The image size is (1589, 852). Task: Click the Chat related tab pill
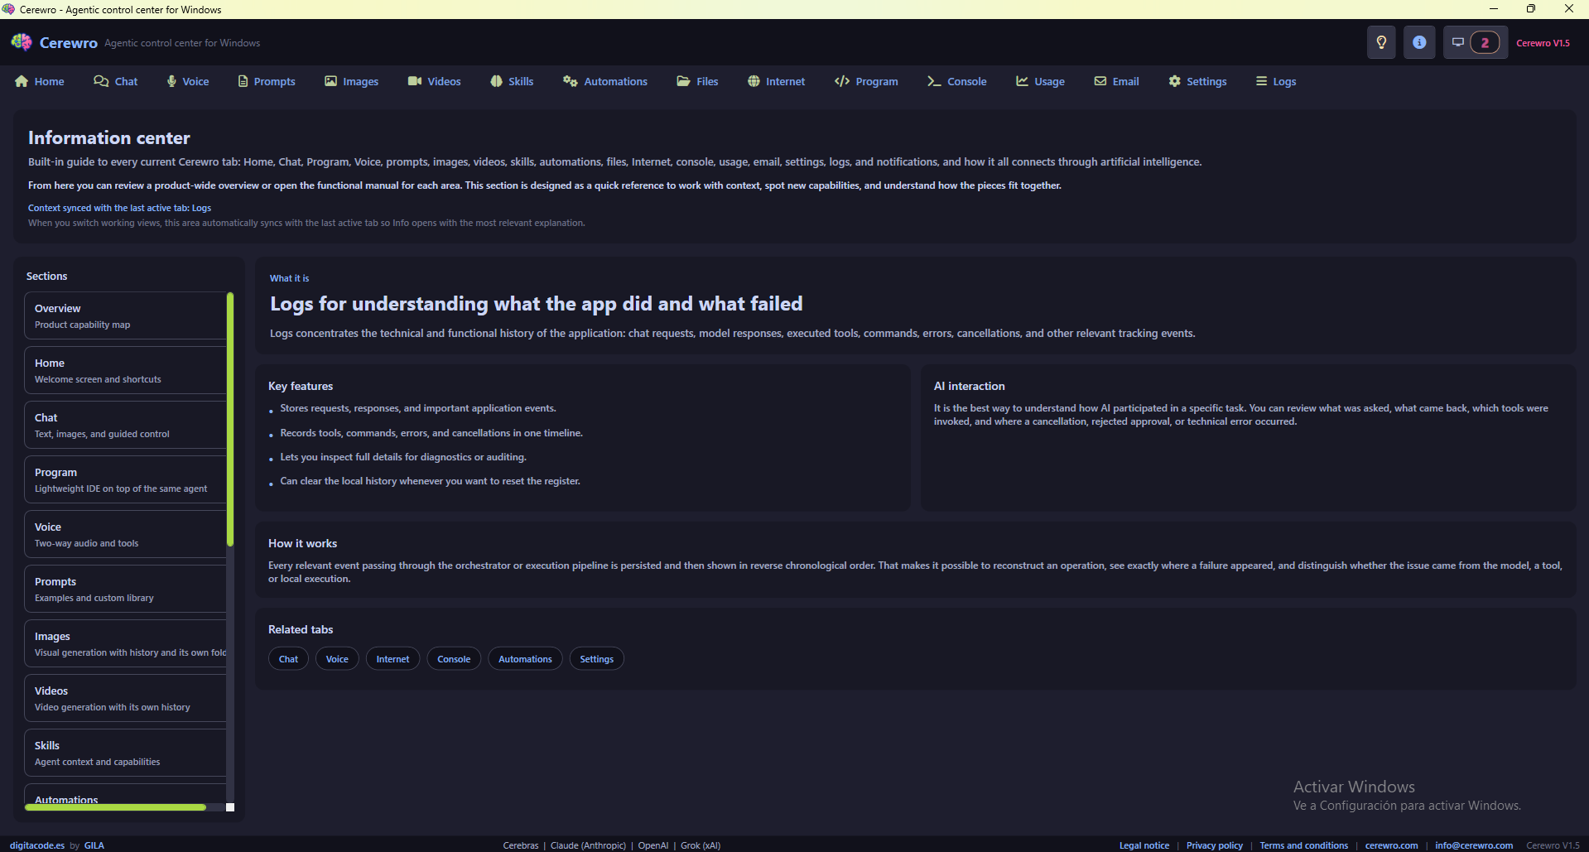(288, 659)
